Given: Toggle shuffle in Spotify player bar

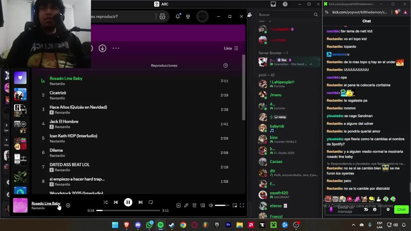Looking at the screenshot, I should coord(105,202).
